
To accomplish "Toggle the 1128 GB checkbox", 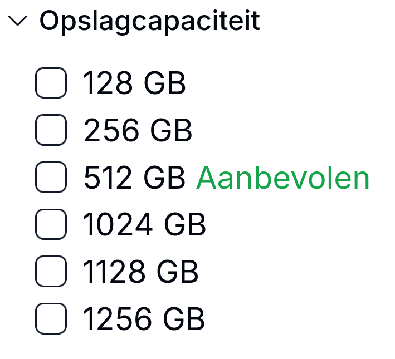I will (51, 272).
